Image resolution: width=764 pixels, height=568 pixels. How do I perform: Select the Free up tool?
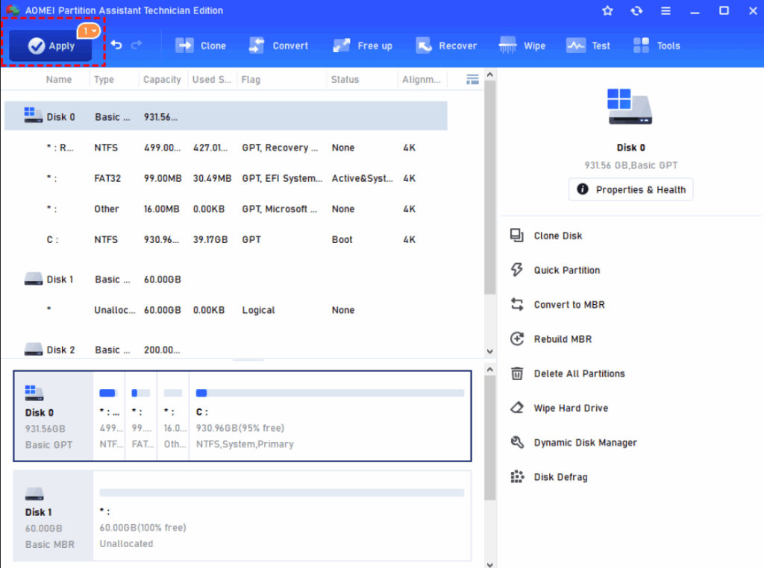coord(363,45)
